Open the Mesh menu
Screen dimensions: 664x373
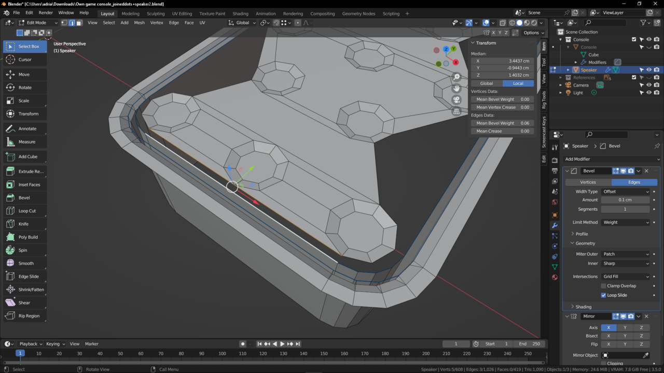tap(139, 23)
